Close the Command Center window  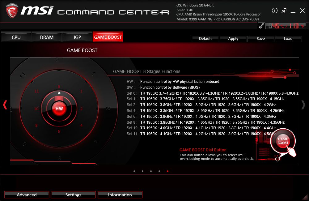point(302,11)
